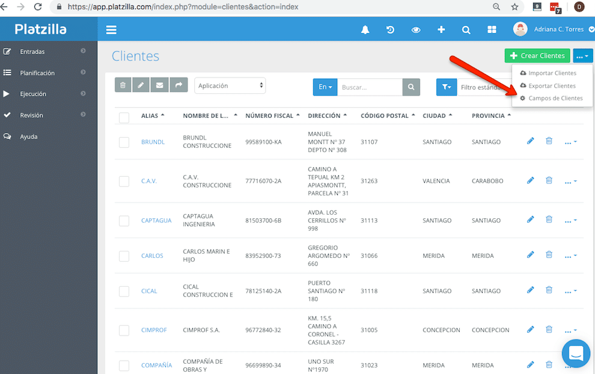Viewport: 595px width, 374px height.
Task: Click the plus quick-create icon in header
Action: [441, 29]
